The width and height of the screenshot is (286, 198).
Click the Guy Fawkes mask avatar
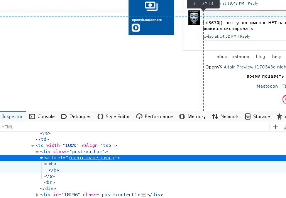coord(194,18)
